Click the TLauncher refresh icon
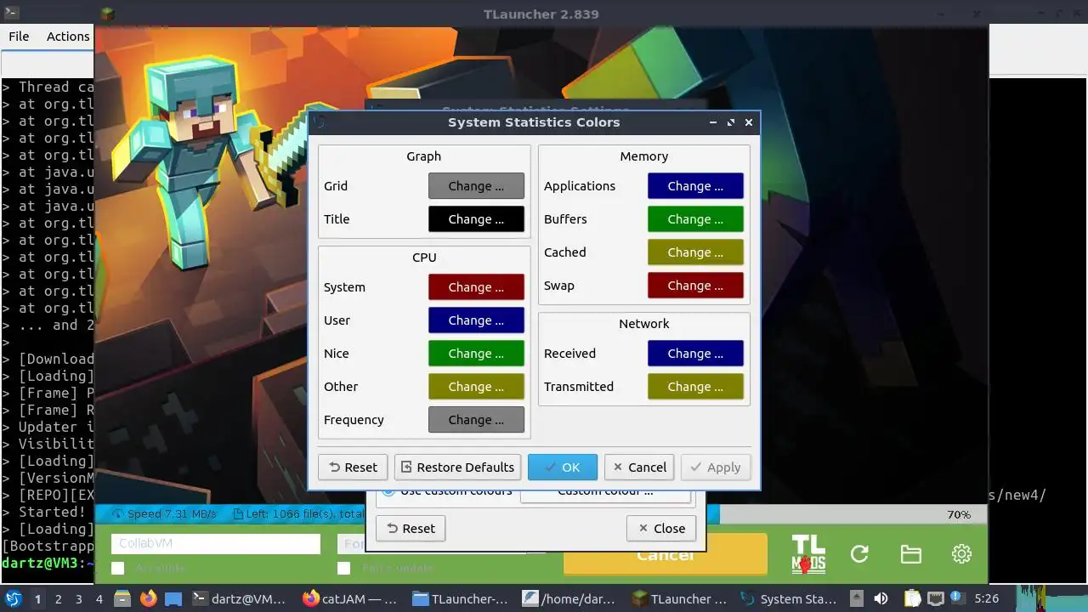 (859, 554)
